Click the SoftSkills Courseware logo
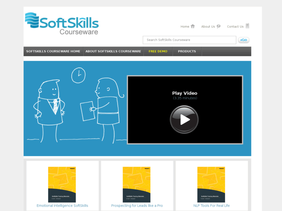The image size is (282, 211). 62,24
